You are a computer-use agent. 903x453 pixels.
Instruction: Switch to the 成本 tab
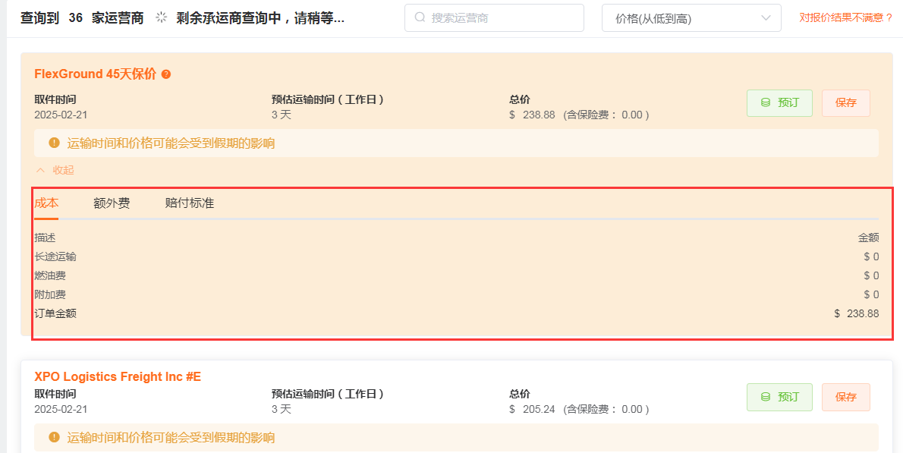point(46,203)
